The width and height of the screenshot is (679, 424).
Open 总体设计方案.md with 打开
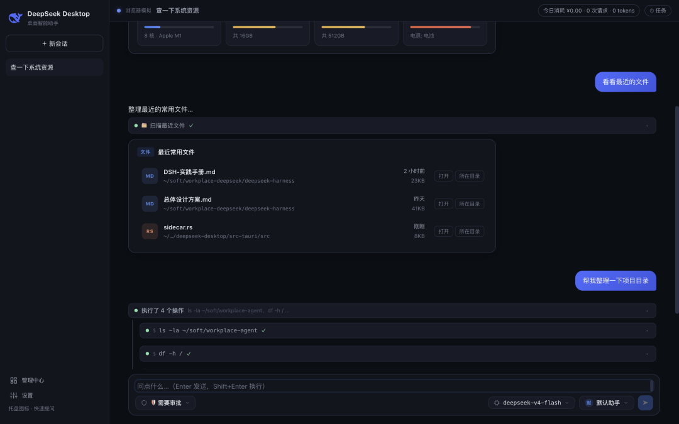(x=443, y=204)
